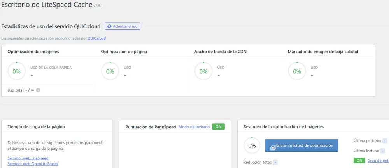The image size is (389, 168).
Task: Click the image optimization summary 0% gauge
Action: (x=252, y=146)
